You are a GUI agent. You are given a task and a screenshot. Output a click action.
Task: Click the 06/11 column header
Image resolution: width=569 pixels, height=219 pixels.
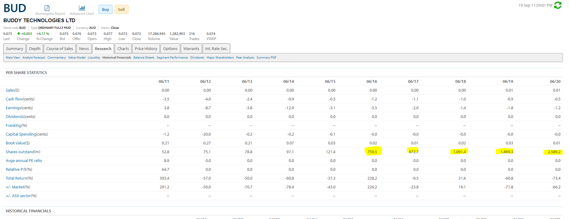pos(164,81)
